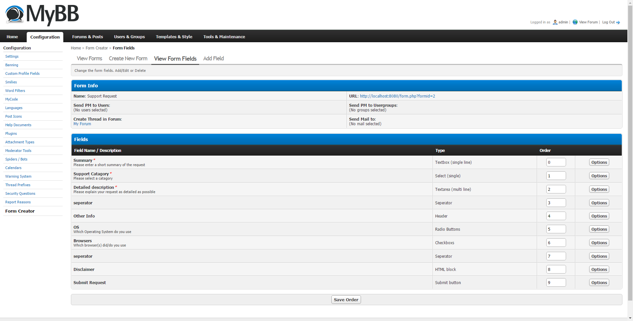This screenshot has width=633, height=321.
Task: Go to Plugins in the sidebar
Action: (11, 133)
